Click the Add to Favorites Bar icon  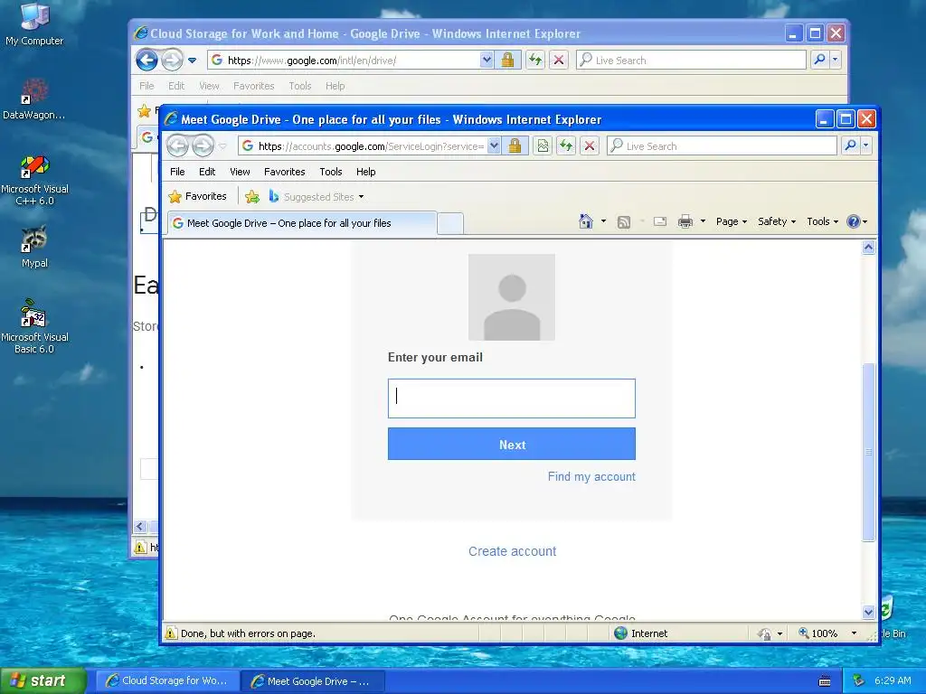(252, 196)
